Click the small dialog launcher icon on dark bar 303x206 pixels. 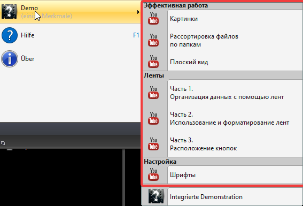[3, 143]
